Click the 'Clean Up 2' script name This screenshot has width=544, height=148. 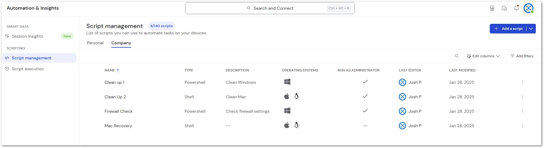115,97
